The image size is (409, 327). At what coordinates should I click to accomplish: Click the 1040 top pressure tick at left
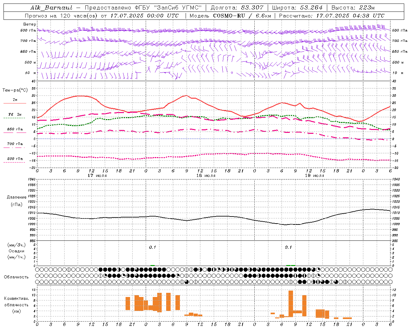click(32, 179)
